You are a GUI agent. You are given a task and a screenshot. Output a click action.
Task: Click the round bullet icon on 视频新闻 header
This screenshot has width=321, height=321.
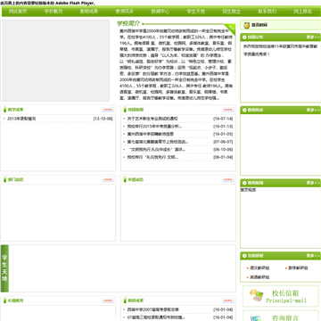coord(244,183)
